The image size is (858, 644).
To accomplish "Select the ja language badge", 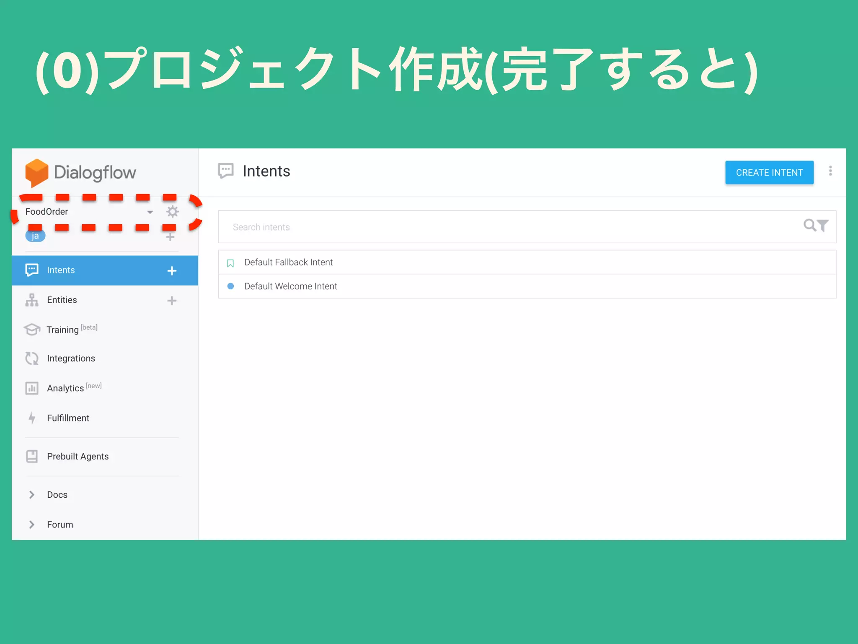I will (x=35, y=236).
